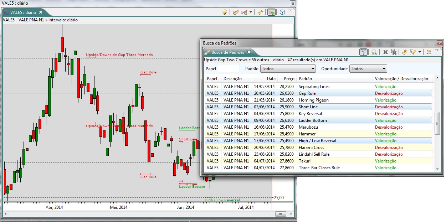The width and height of the screenshot is (446, 222).
Task: Sort by the Papel column header
Action: click(212, 79)
